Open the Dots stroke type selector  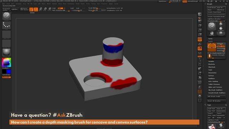click(6, 25)
